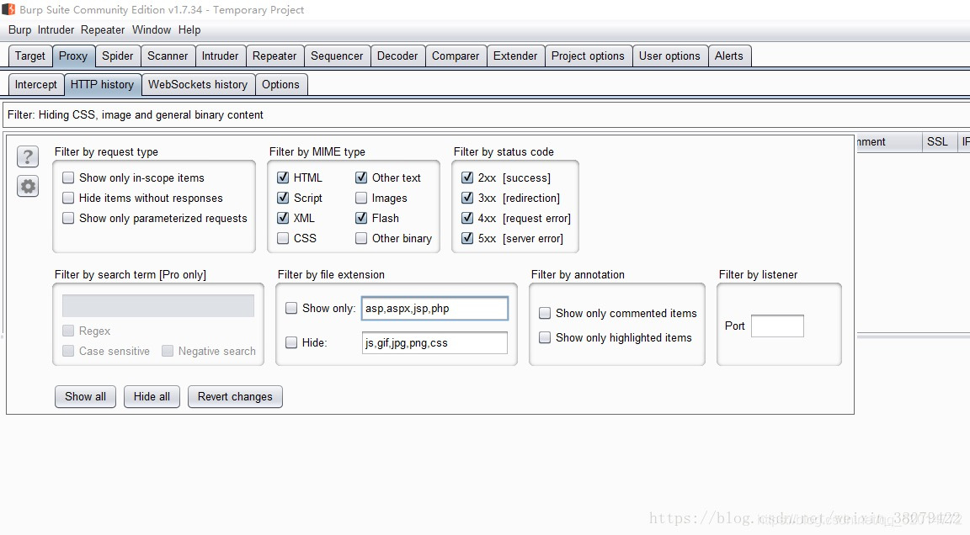Enable the Hide file extension checkbox
The width and height of the screenshot is (970, 535).
coord(291,343)
